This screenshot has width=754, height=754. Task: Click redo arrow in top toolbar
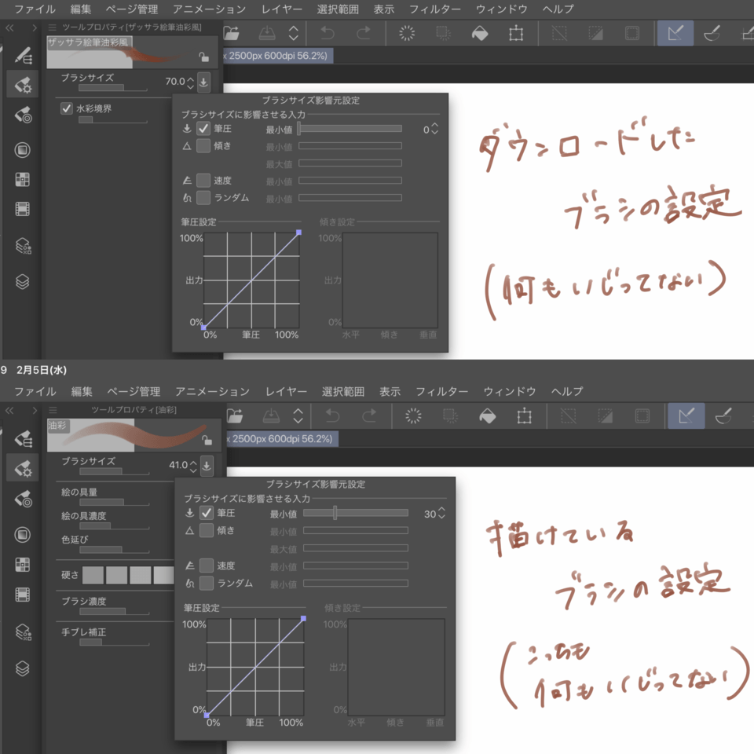364,33
